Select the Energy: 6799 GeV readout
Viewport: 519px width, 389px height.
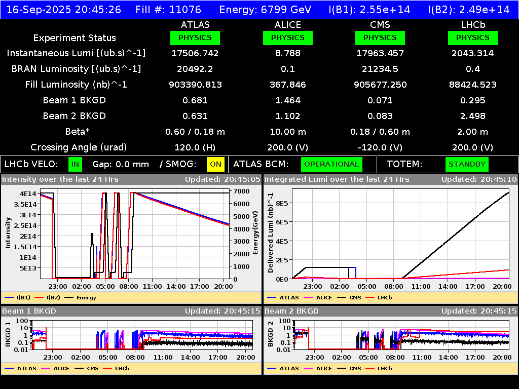(x=265, y=9)
